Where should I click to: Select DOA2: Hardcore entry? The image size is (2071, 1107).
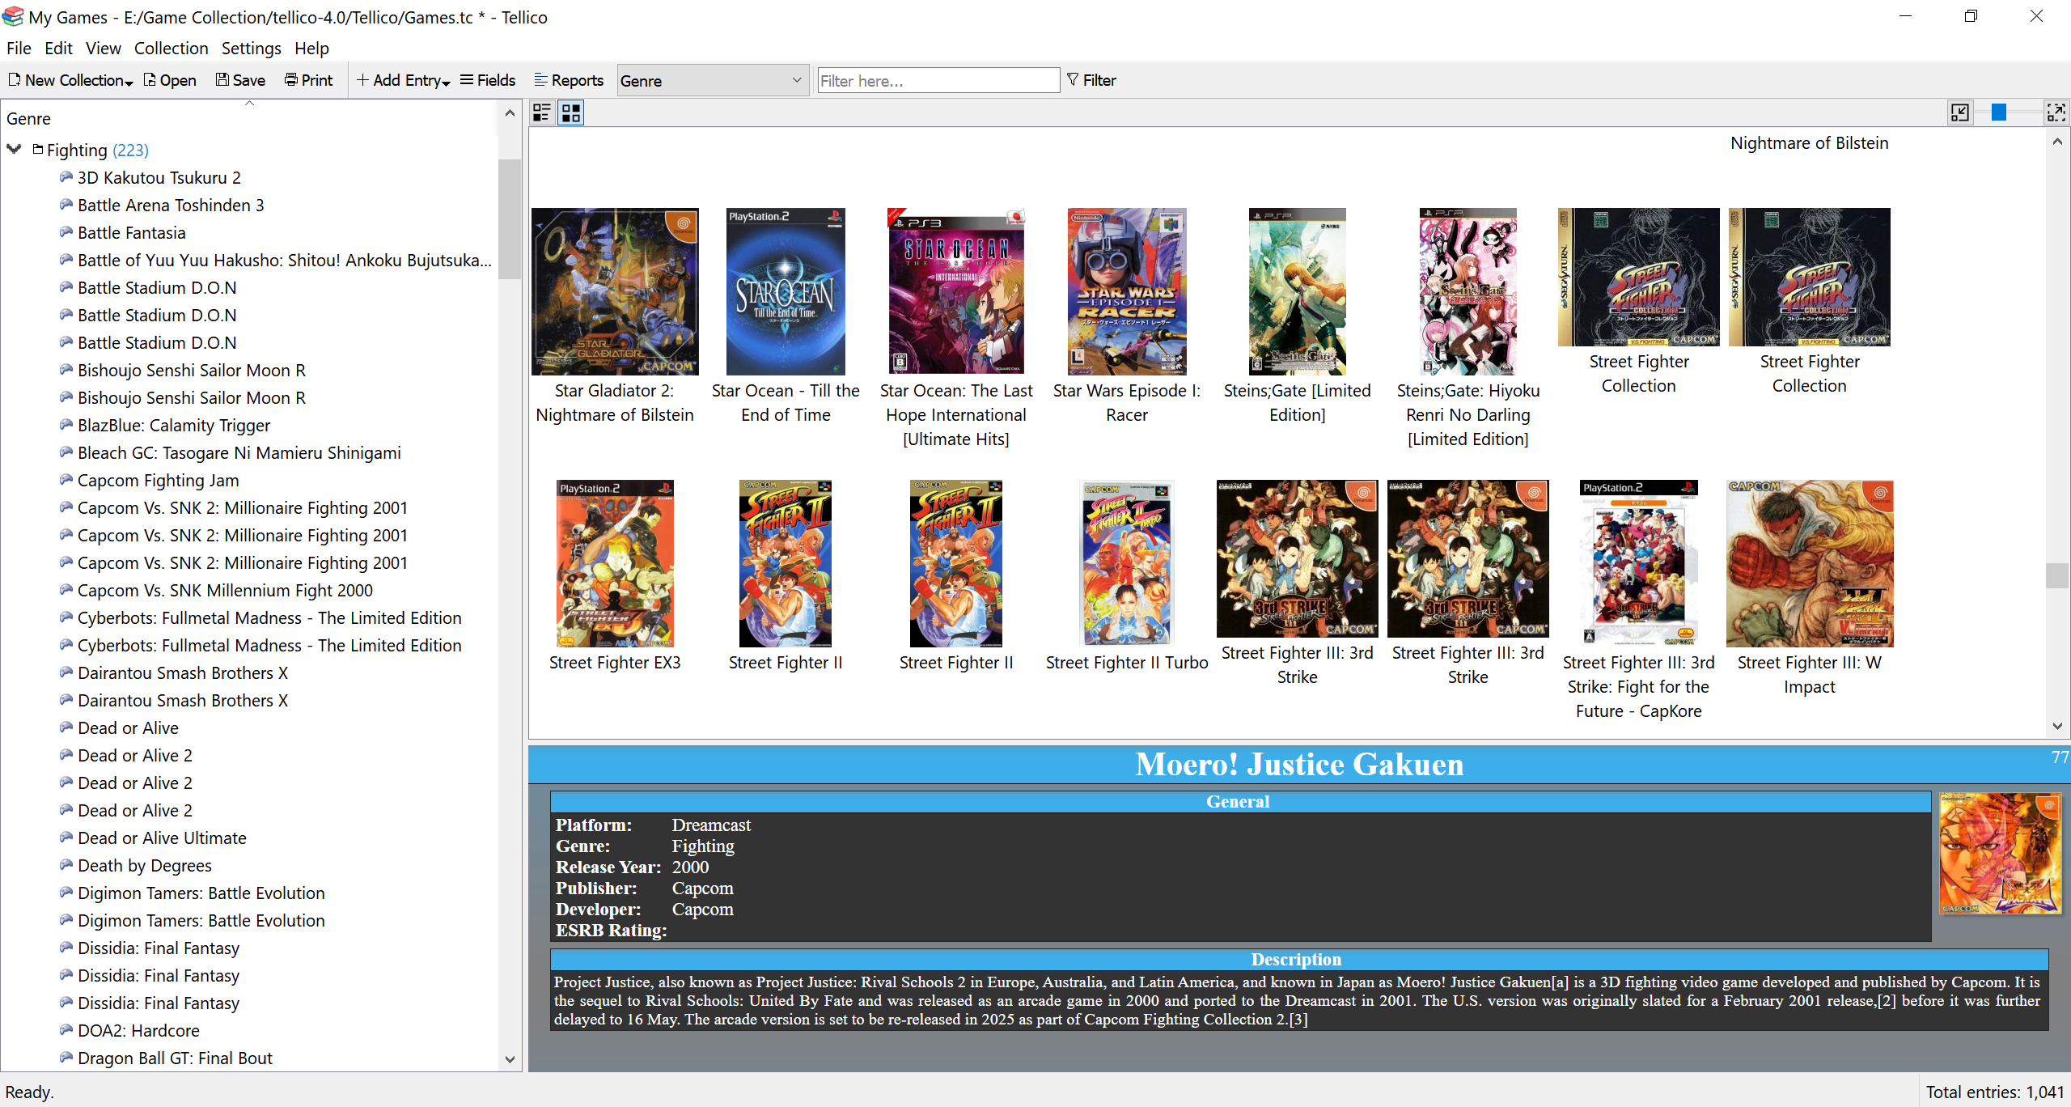[x=138, y=1031]
